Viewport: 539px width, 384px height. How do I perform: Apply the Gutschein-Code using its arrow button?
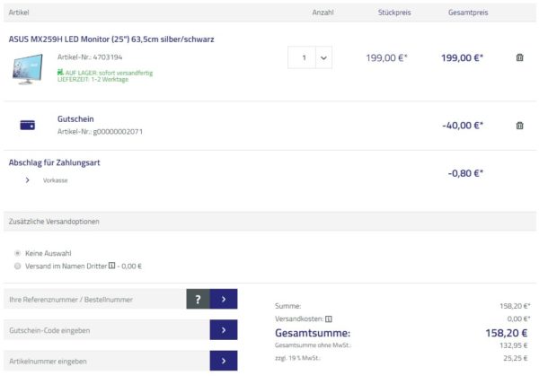tap(223, 330)
